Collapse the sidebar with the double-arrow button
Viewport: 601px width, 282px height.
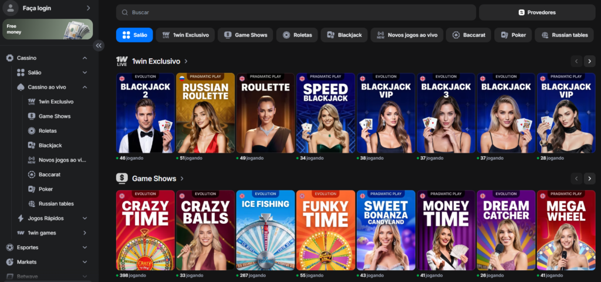click(x=99, y=46)
